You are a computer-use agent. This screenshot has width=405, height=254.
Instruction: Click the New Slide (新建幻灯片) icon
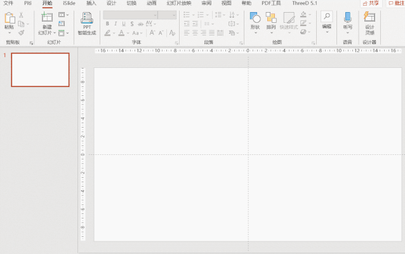point(47,18)
